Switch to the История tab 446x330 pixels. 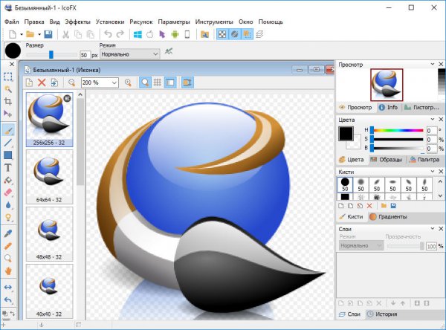pyautogui.click(x=382, y=314)
